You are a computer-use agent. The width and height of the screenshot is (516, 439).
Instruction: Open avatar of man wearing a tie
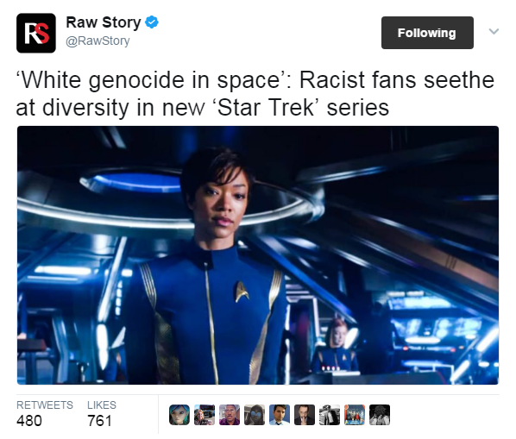click(280, 415)
